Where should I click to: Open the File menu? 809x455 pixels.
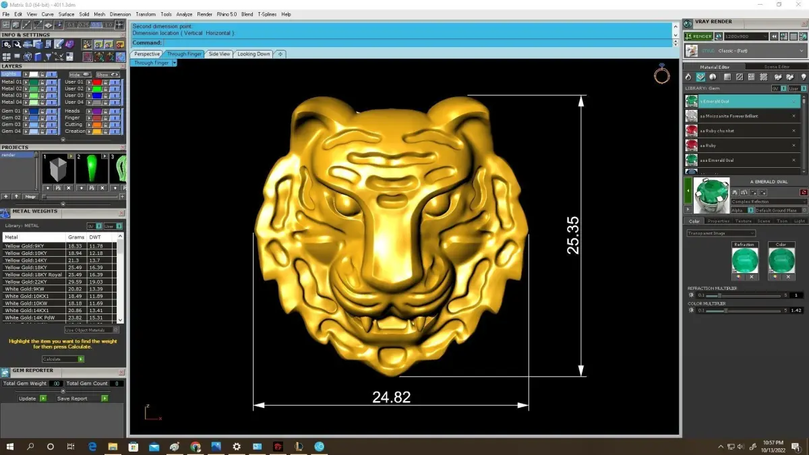pyautogui.click(x=6, y=14)
